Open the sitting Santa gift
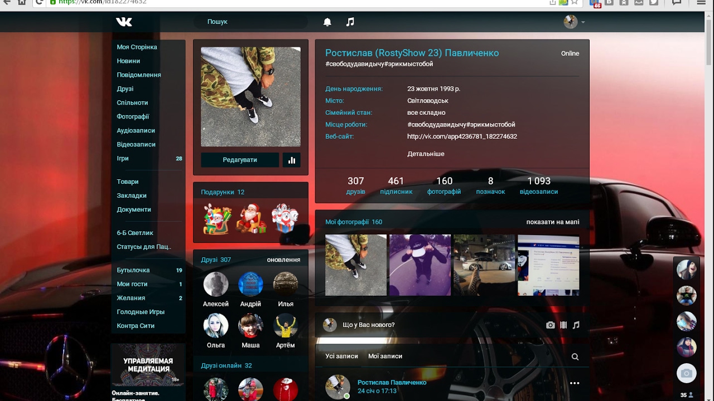714x401 pixels. pos(250,218)
